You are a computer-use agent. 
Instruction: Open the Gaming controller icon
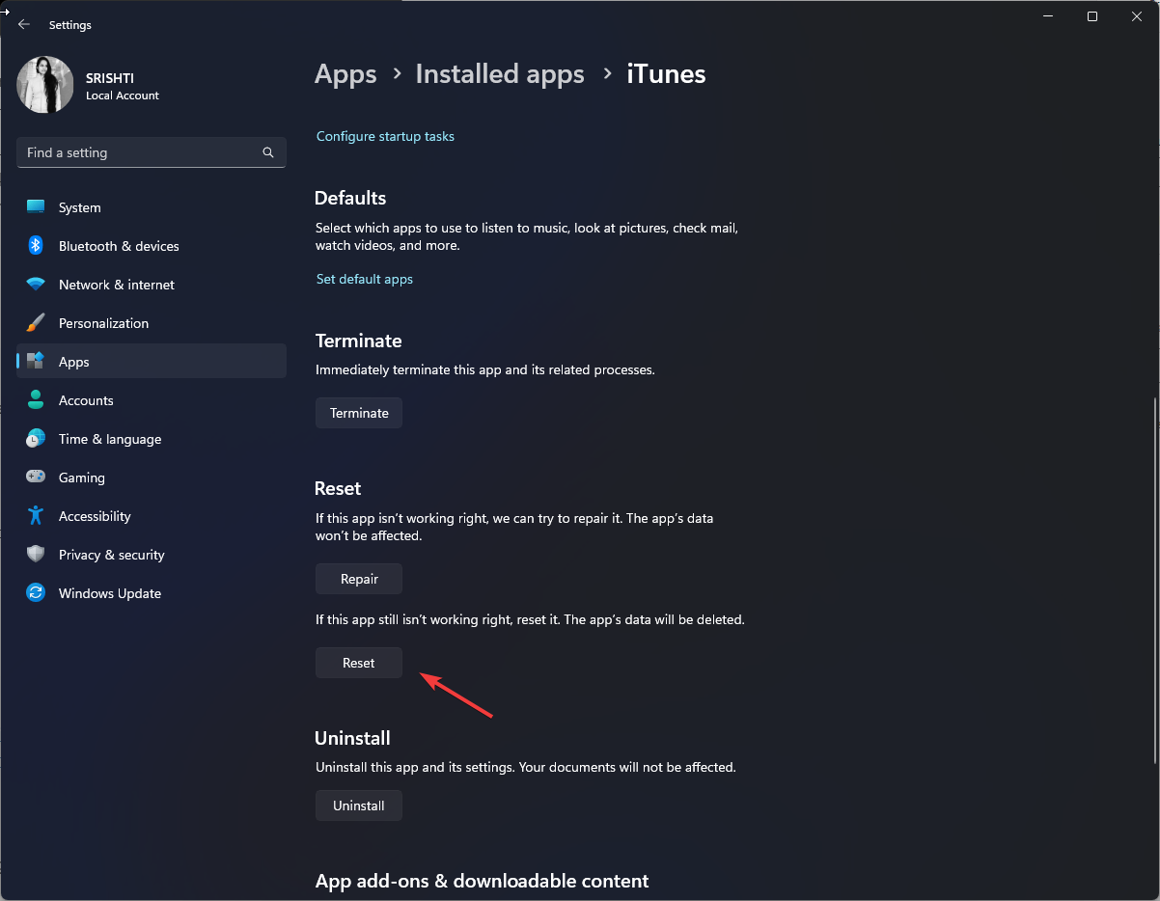[36, 477]
